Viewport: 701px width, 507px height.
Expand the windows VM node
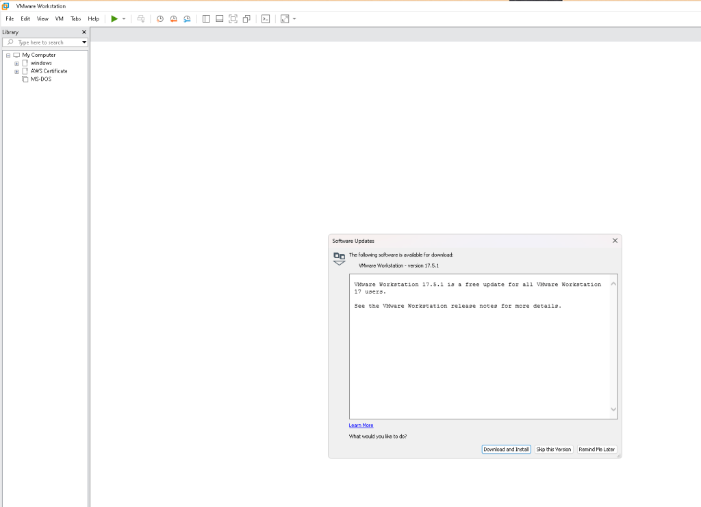coord(16,64)
